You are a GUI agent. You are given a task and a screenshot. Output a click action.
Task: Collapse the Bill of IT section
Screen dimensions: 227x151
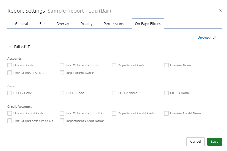click(10, 47)
